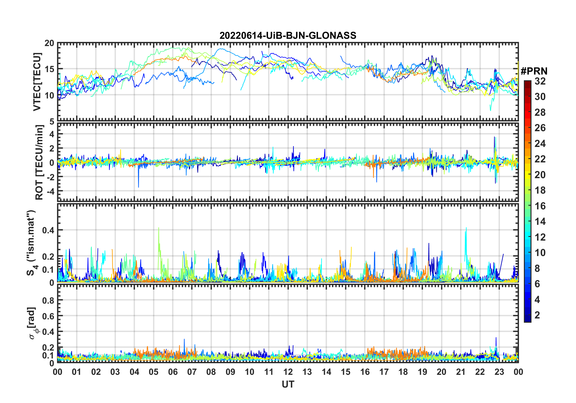Click the VTEC panel's y-tick label 20
576x403 pixels.
pyautogui.click(x=49, y=44)
